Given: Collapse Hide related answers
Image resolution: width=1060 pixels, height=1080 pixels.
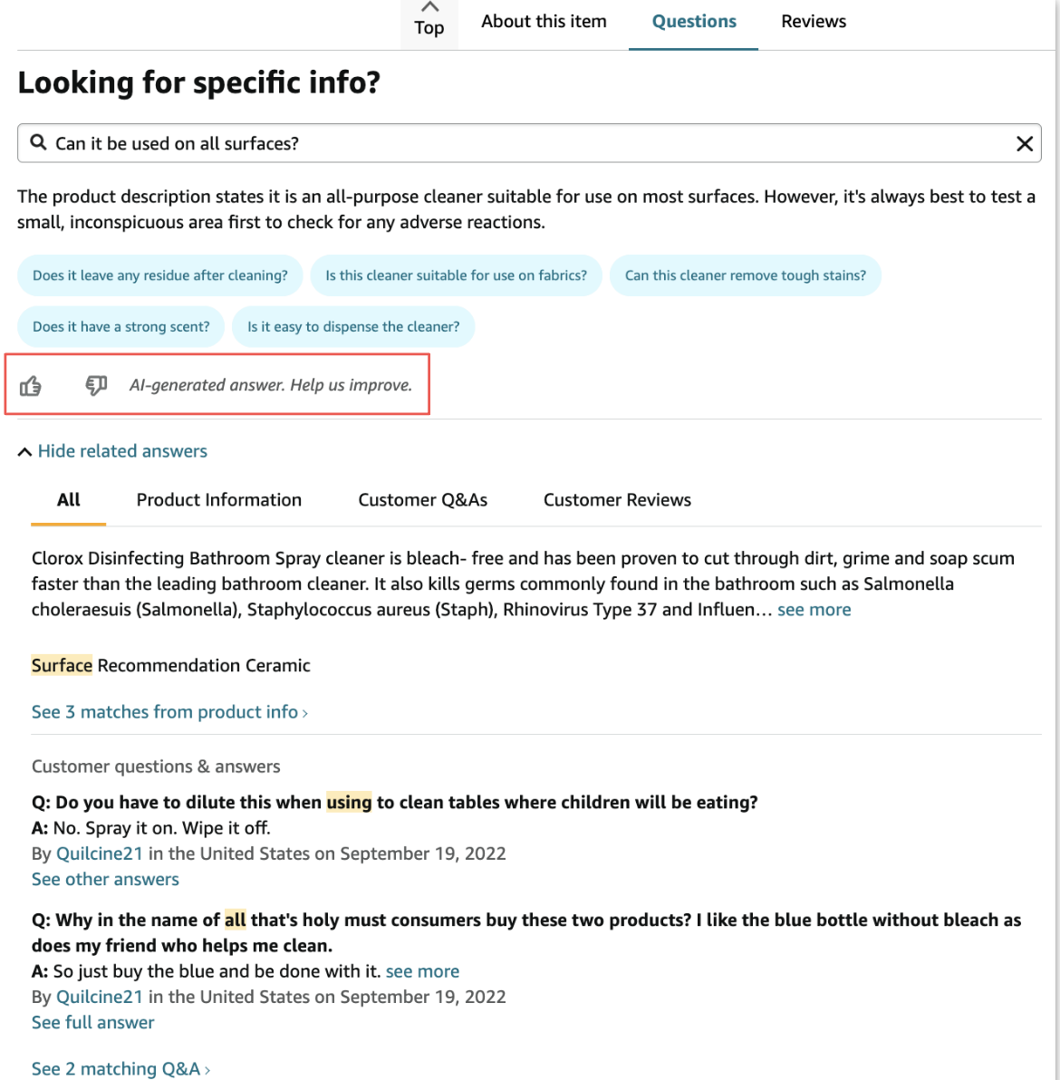Looking at the screenshot, I should click(112, 451).
